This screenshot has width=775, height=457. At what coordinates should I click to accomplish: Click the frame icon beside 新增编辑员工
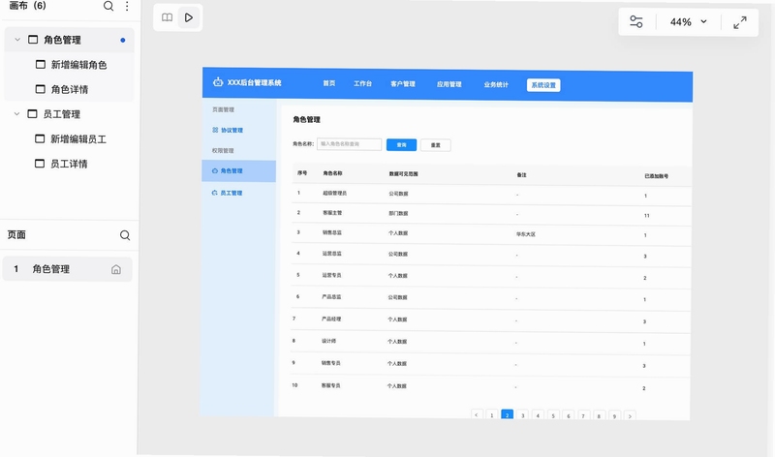[40, 138]
